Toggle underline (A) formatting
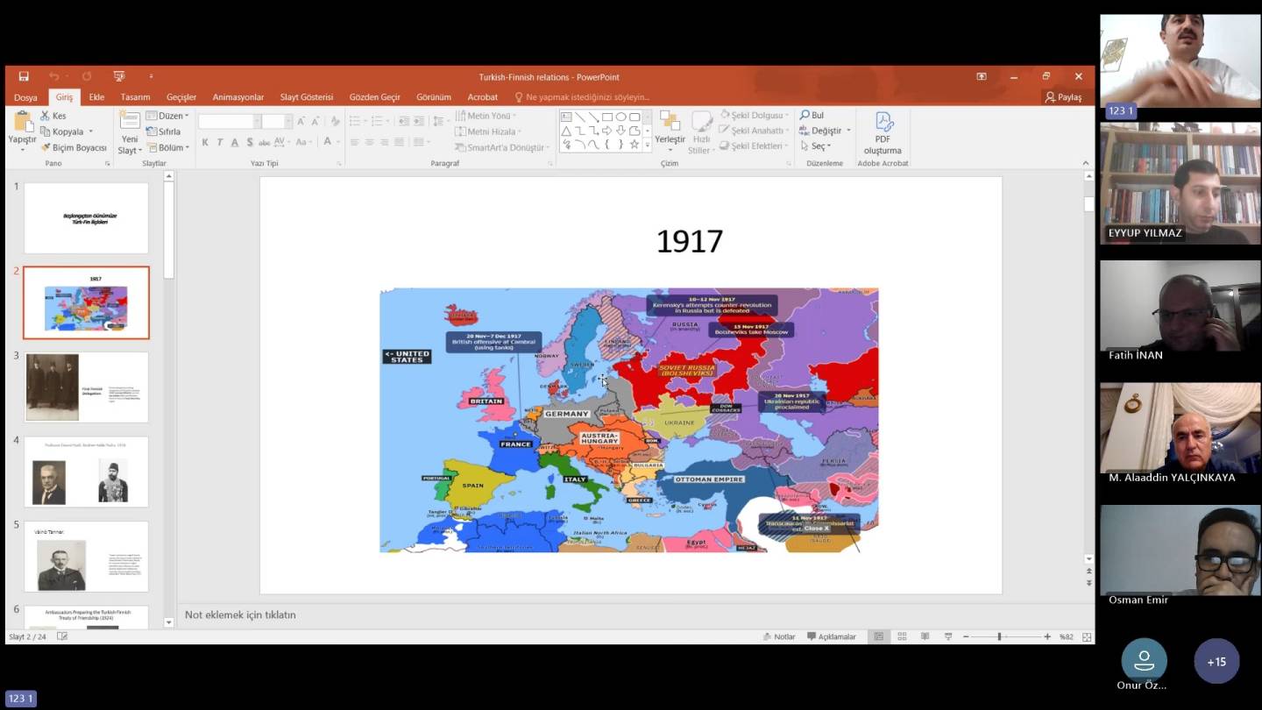This screenshot has width=1262, height=710. click(234, 142)
